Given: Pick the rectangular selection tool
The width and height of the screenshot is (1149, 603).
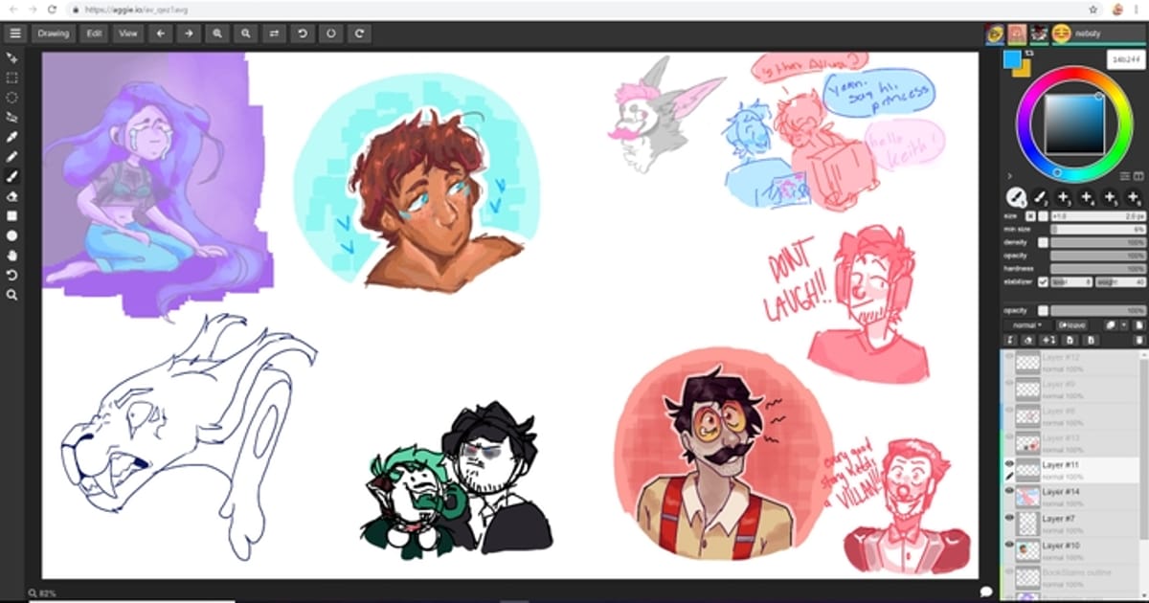Looking at the screenshot, I should point(12,78).
